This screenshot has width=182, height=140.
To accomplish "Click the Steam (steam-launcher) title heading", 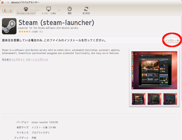I will (56, 22).
